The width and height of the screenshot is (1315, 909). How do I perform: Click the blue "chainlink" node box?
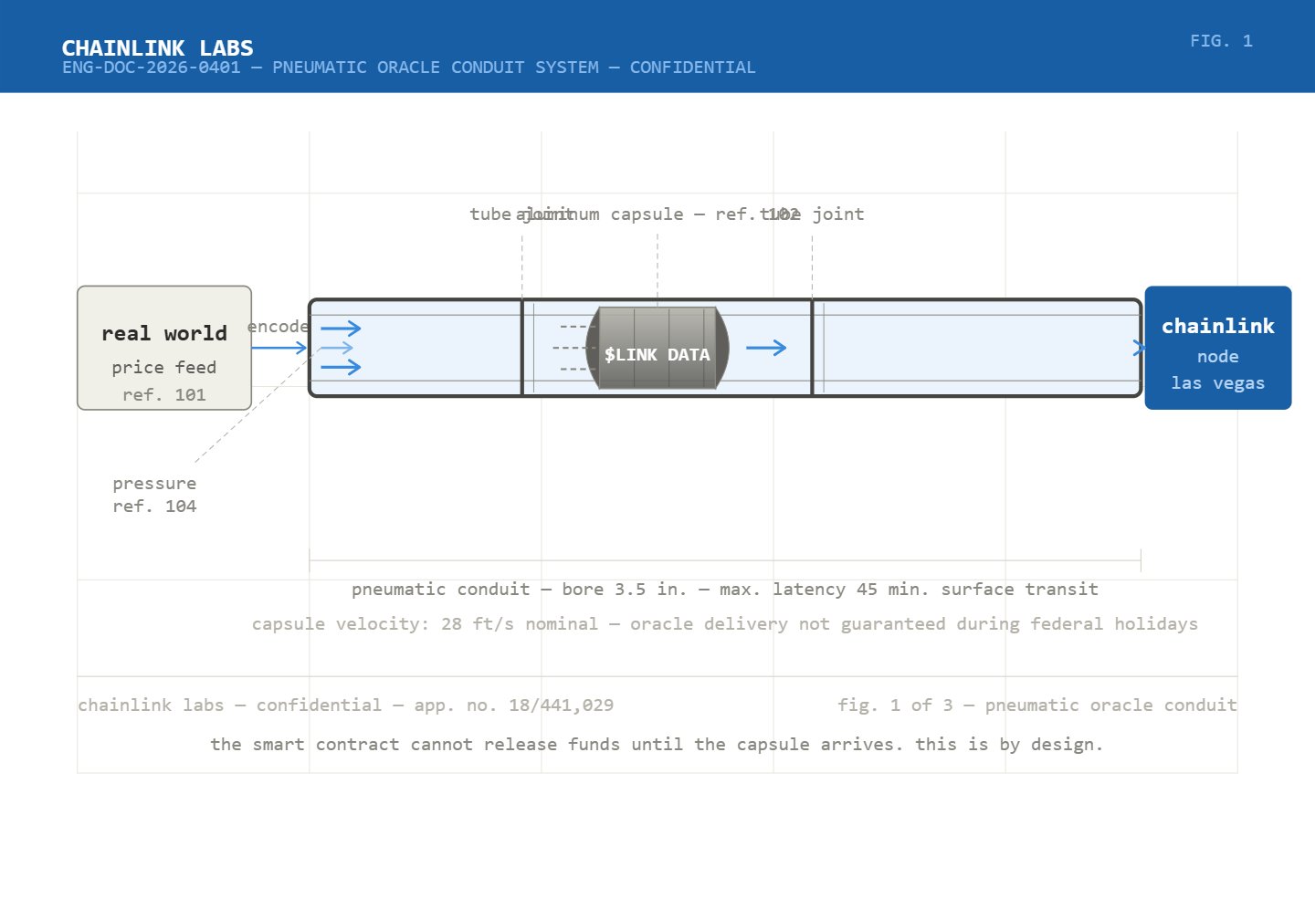[1218, 348]
